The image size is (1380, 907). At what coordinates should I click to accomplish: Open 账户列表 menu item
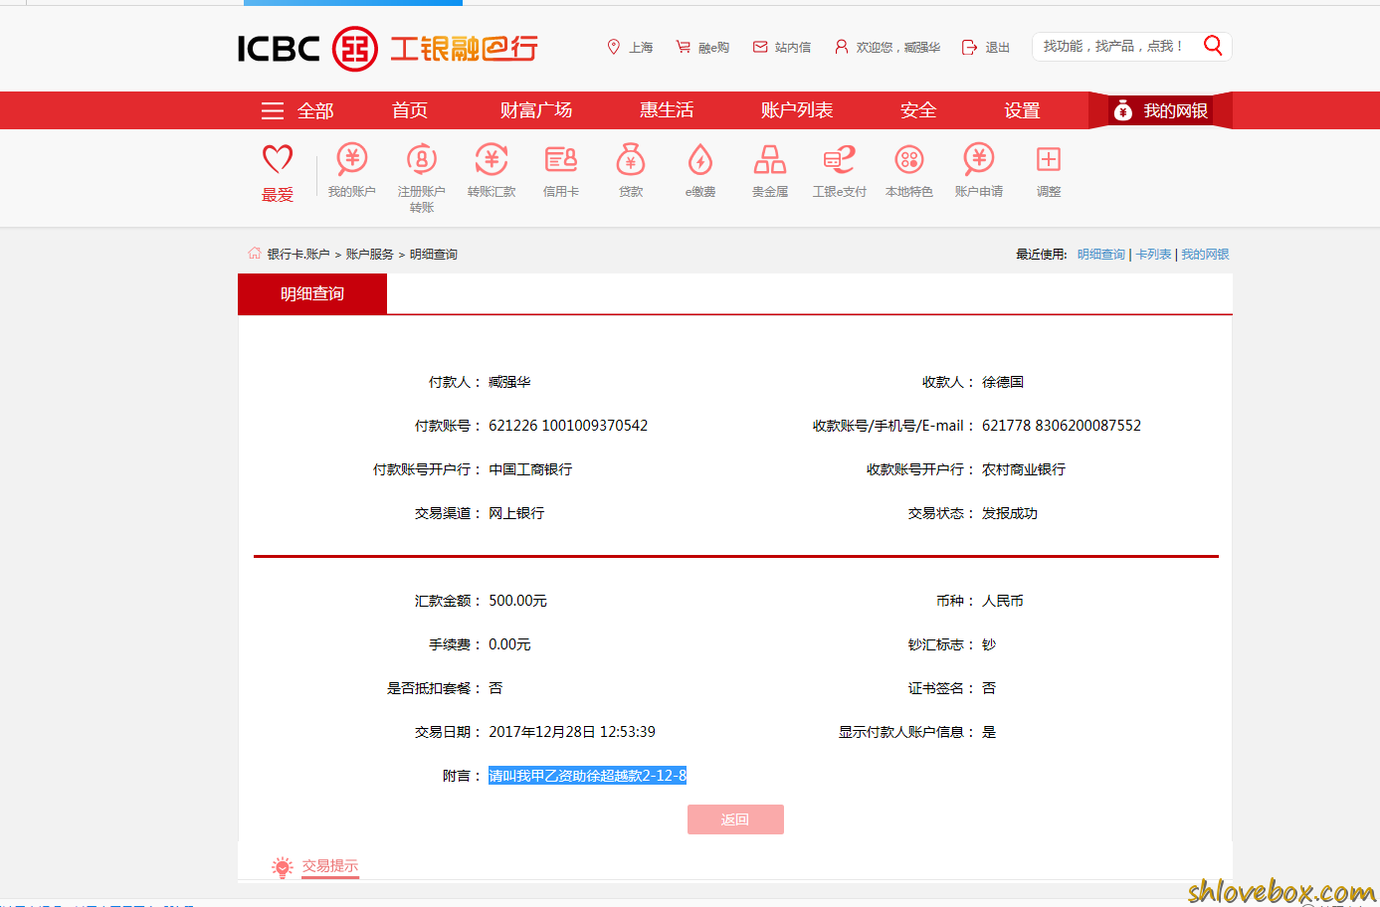[x=797, y=110]
